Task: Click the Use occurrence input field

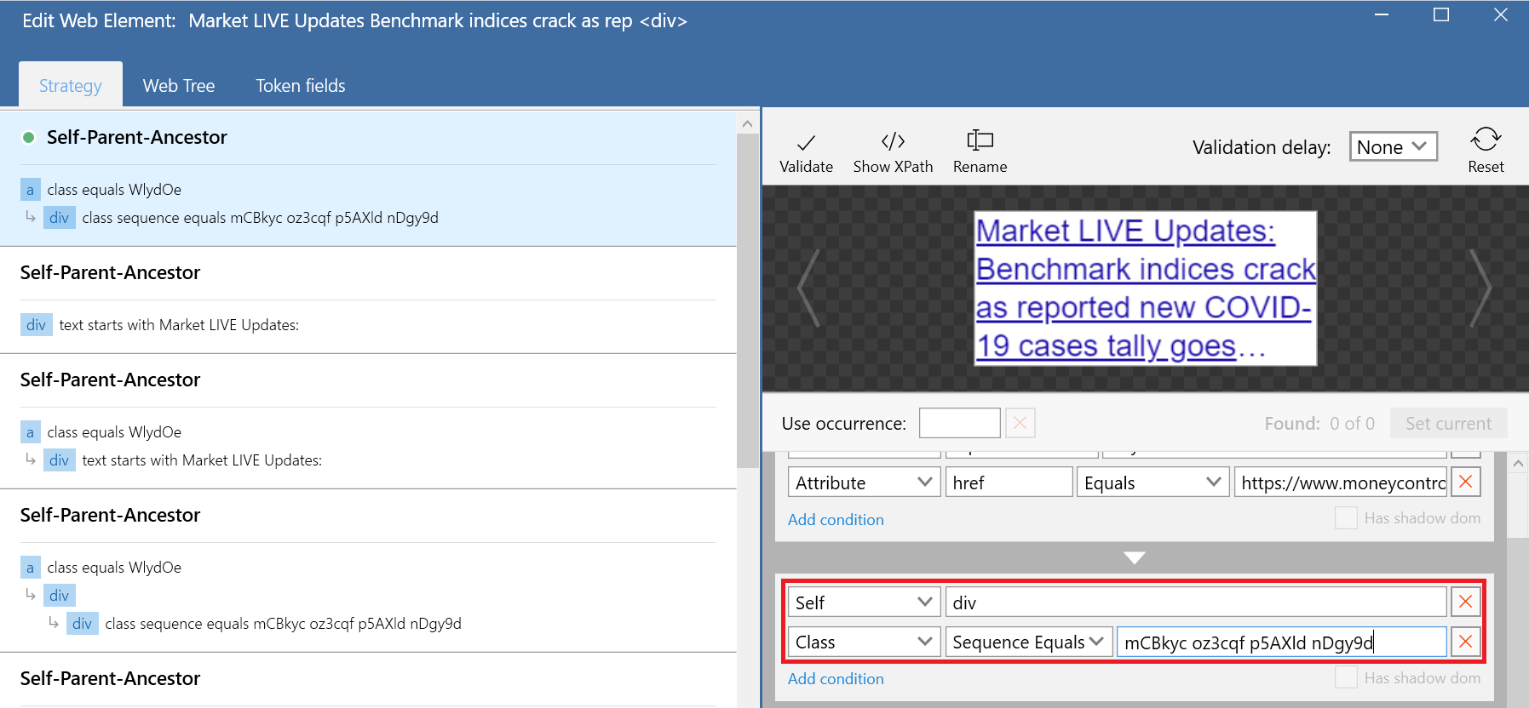Action: click(959, 424)
